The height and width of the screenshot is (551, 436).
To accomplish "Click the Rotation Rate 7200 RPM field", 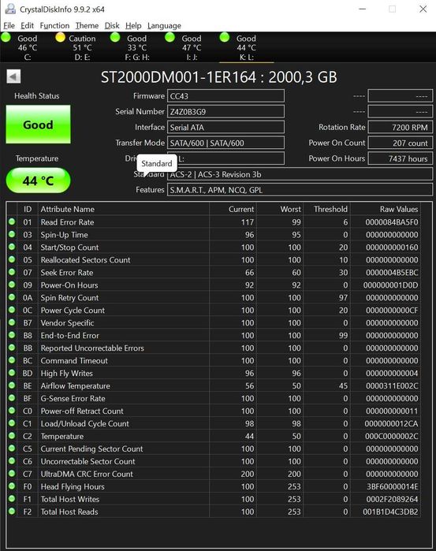I will [x=401, y=127].
